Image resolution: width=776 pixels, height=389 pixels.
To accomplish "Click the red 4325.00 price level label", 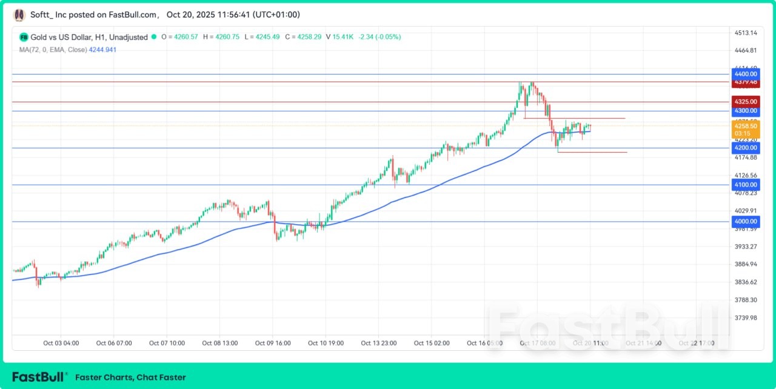I will click(x=745, y=103).
